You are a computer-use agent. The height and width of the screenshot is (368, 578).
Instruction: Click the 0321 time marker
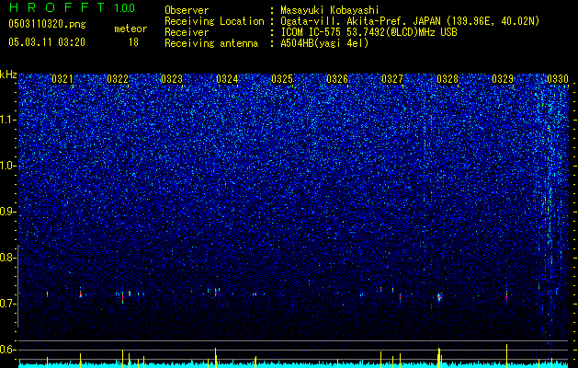[x=62, y=78]
